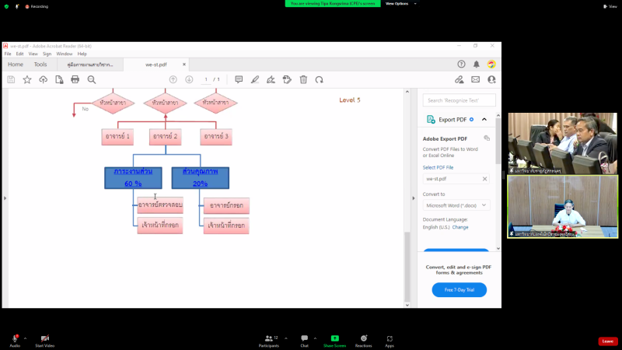Click the delete trash icon in toolbar
This screenshot has height=350, width=622.
click(x=303, y=79)
